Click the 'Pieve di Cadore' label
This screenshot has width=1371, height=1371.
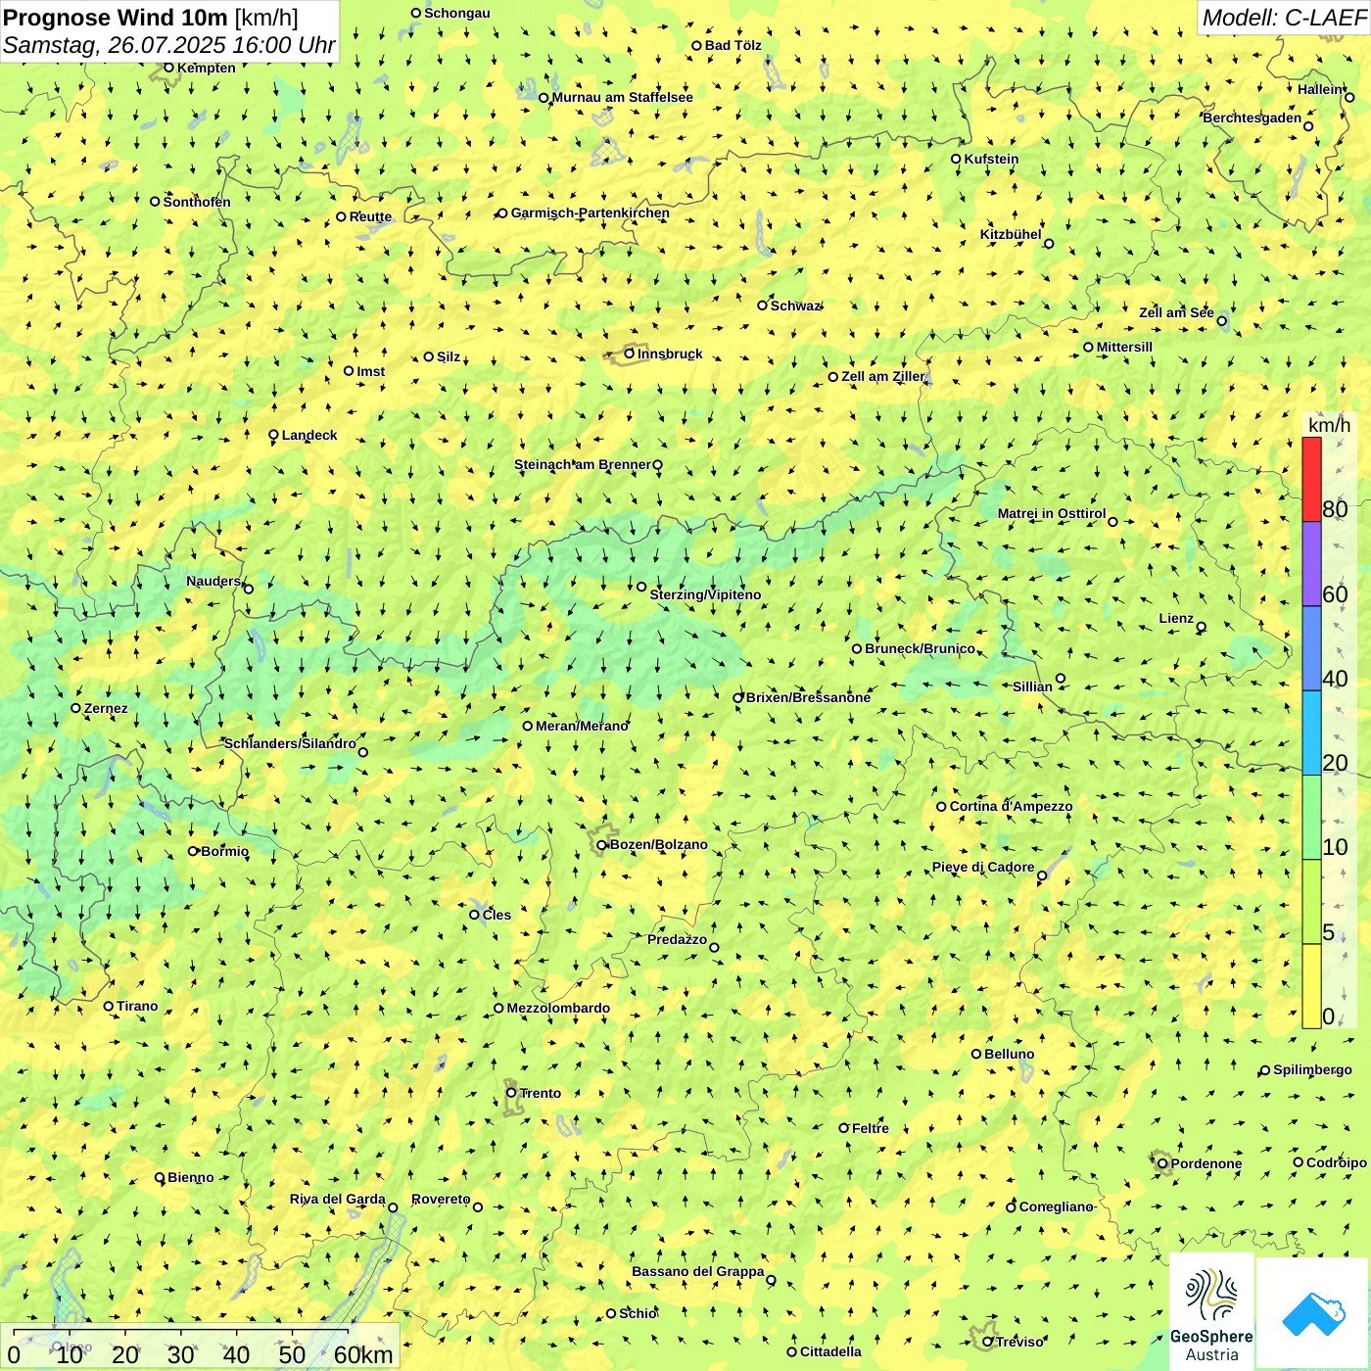click(983, 867)
